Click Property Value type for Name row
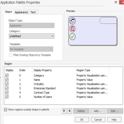The image size is (124, 124). [x=85, y=80]
